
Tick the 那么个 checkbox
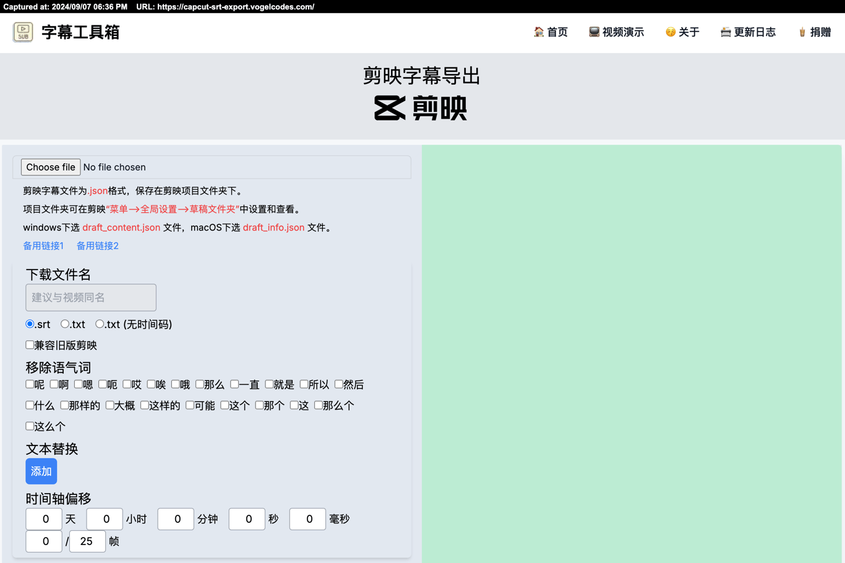tap(318, 405)
